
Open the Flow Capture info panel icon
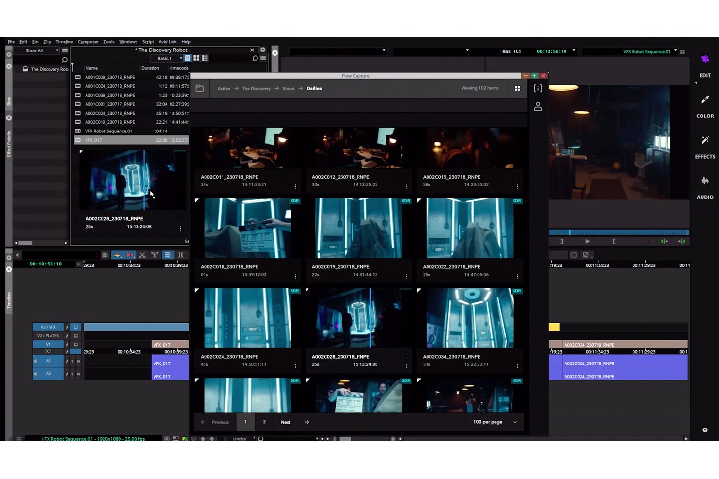pyautogui.click(x=538, y=88)
